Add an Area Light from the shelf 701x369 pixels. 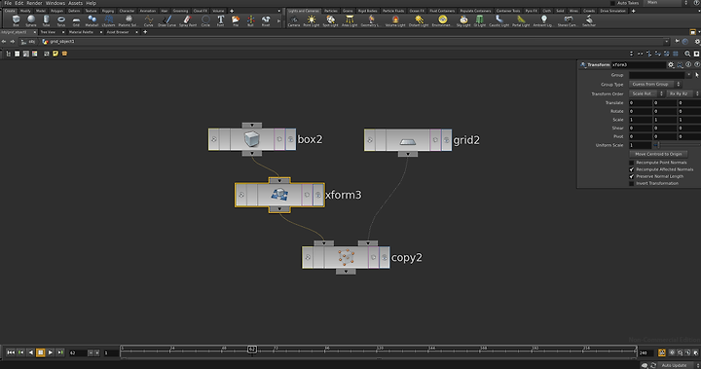350,20
